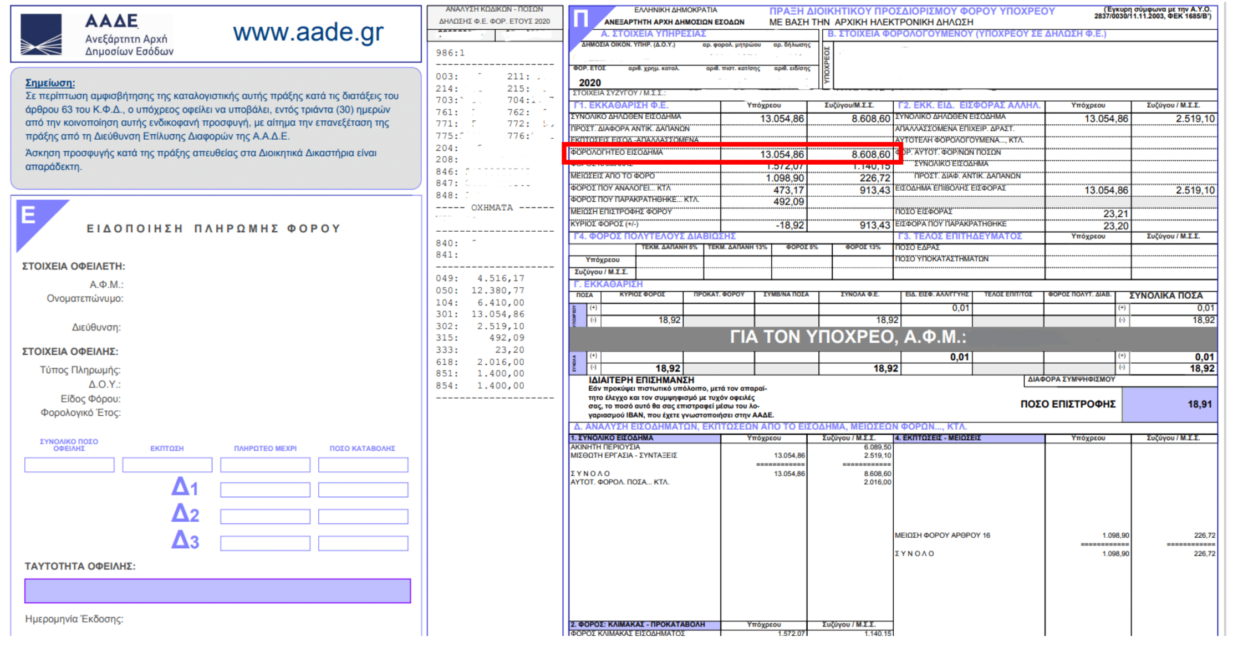Viewport: 1238px width, 657px height.
Task: Click the ΠΟΣΟ ΚΑΤΑΒΟΛΗΣ top field
Action: pyautogui.click(x=363, y=465)
